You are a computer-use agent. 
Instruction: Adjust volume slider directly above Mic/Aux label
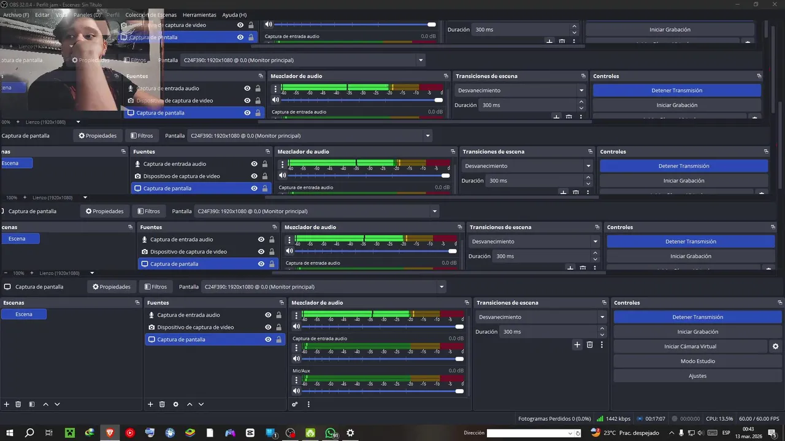383,359
